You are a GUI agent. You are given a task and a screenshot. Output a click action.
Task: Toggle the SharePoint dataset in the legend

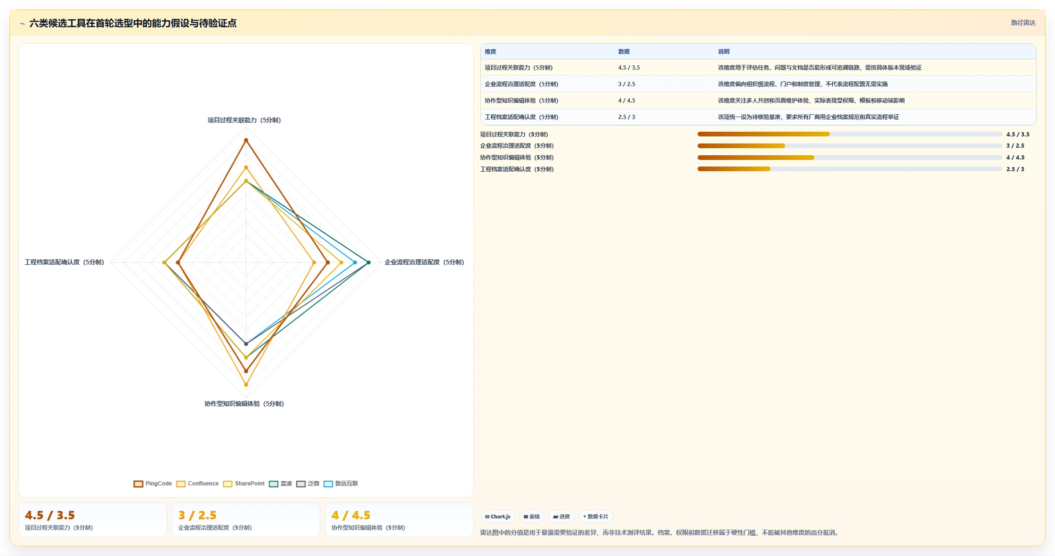tap(244, 484)
